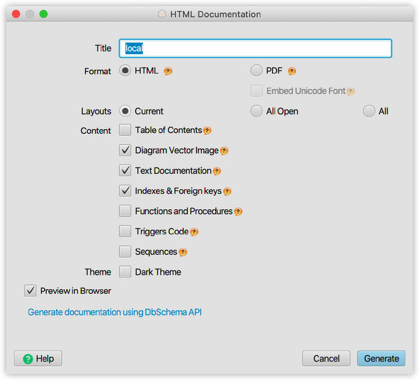The width and height of the screenshot is (419, 380).
Task: Click help icon beside Table of Contents
Action: click(x=207, y=131)
